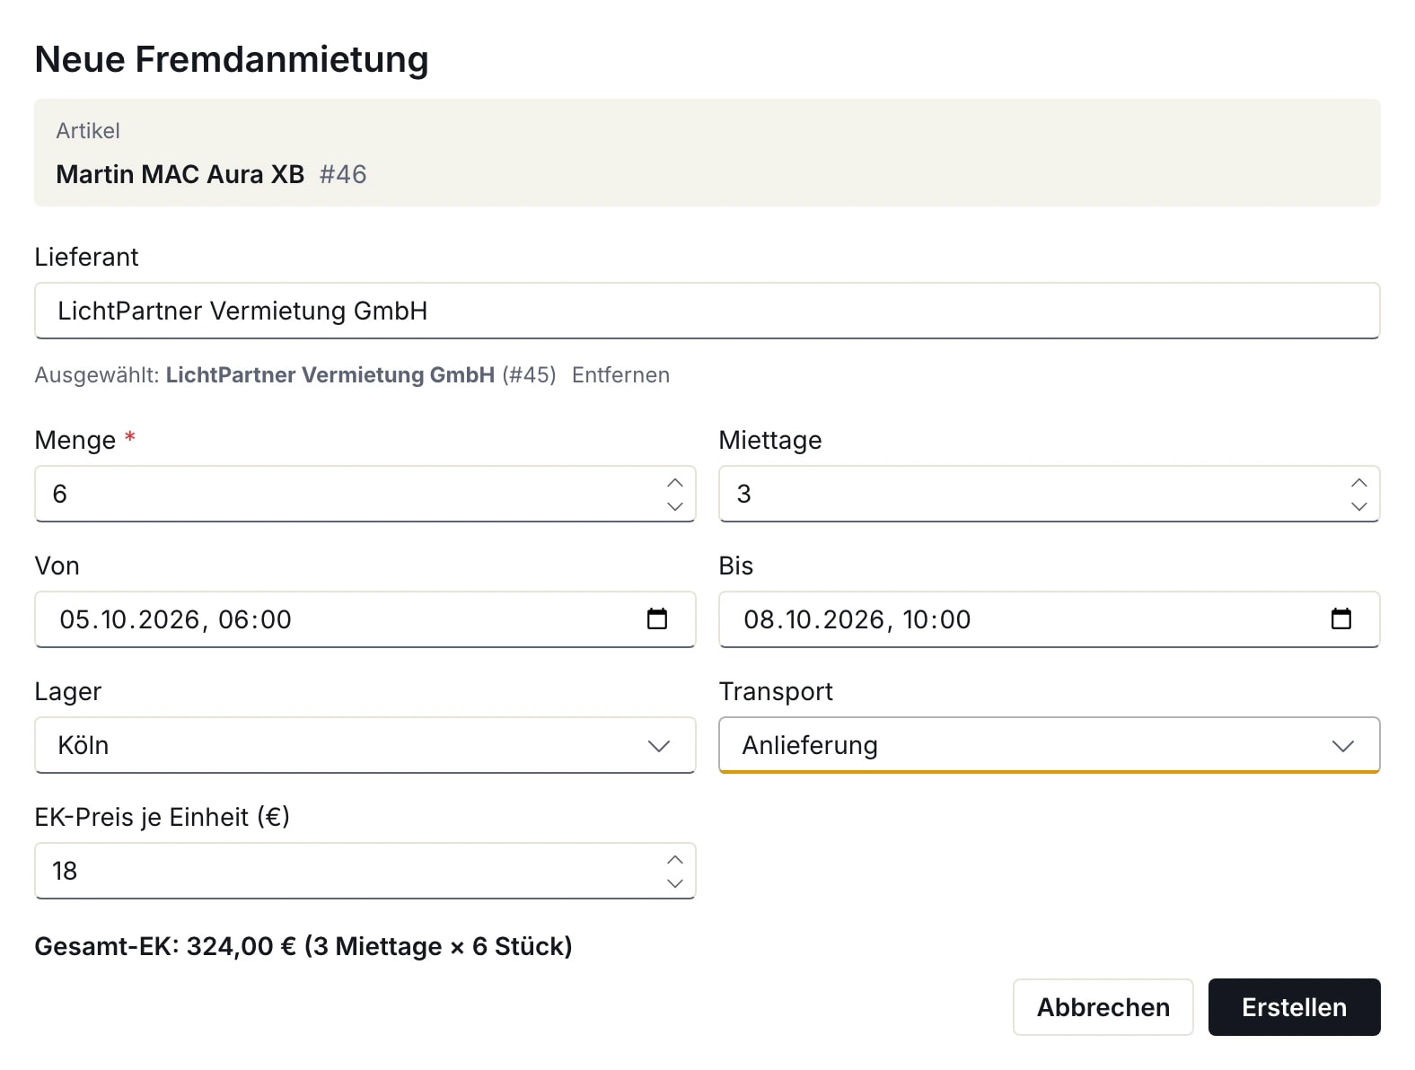Decrease Miettage with the down arrow
Screen dimensions: 1415x1070
1359,506
